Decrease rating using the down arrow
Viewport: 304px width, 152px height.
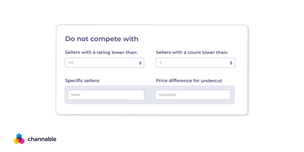click(140, 64)
